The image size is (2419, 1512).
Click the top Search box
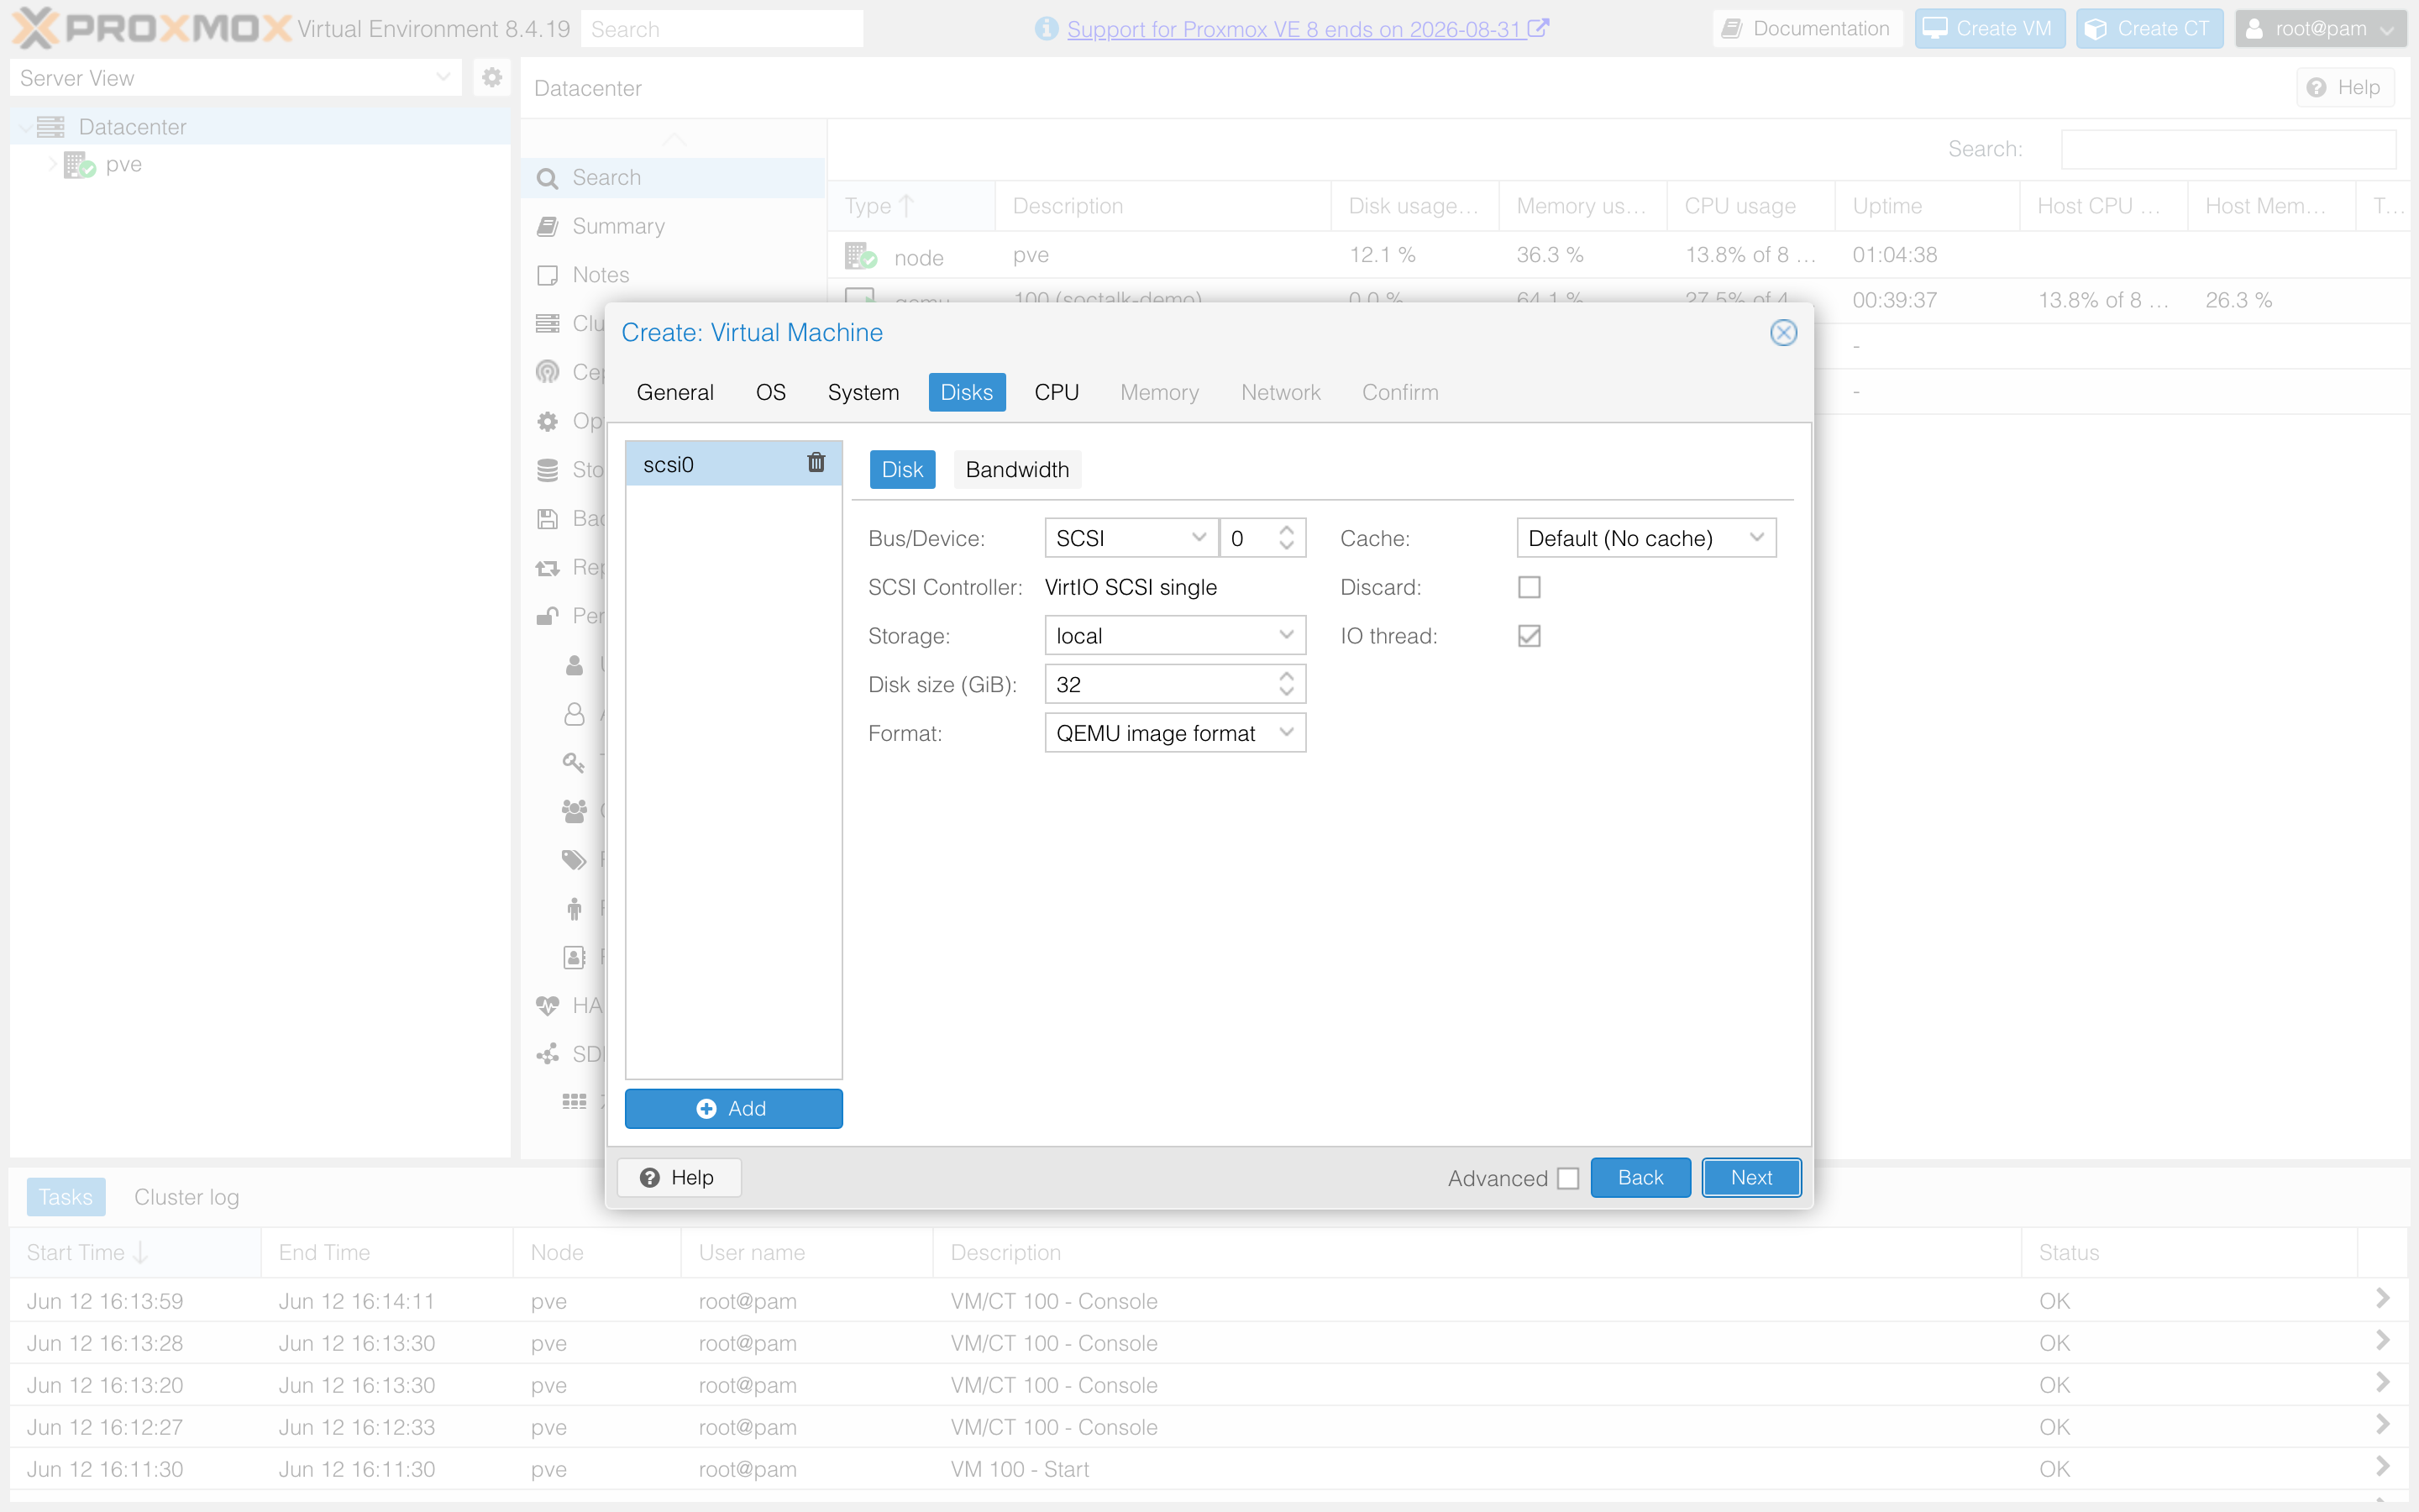(721, 29)
